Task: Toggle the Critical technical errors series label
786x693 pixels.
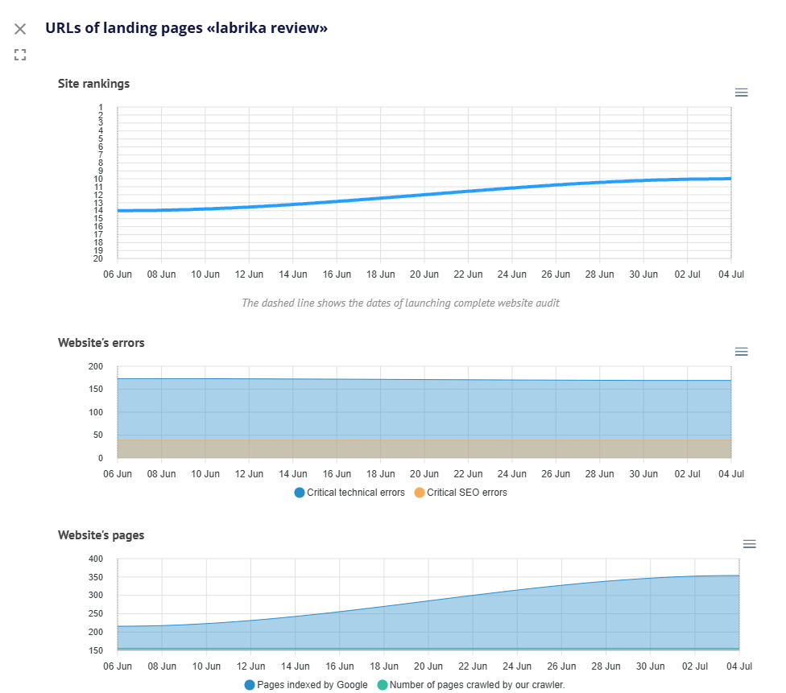Action: 355,493
